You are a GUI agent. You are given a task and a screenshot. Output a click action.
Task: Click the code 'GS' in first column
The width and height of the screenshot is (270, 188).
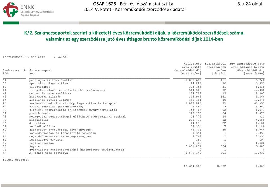coord(5,150)
